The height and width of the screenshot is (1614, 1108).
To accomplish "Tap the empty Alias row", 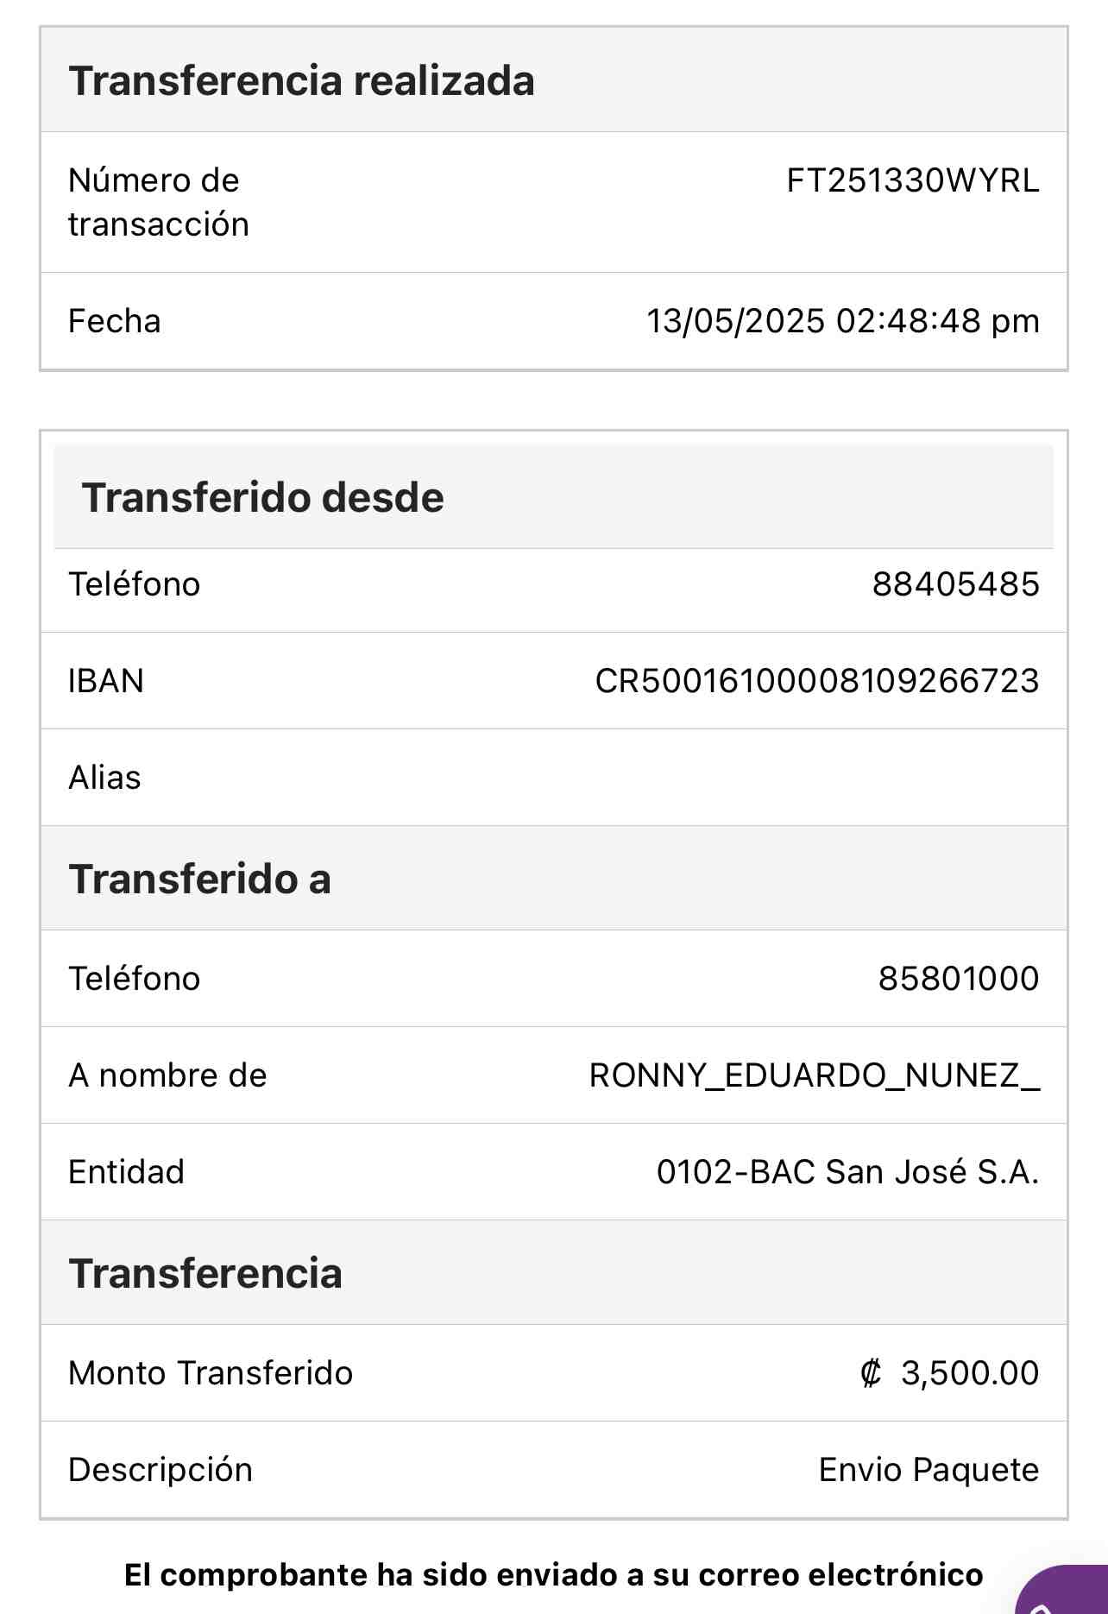I will (554, 778).
